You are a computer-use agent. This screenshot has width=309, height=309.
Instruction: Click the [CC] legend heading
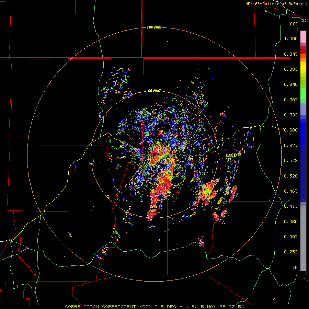[293, 24]
